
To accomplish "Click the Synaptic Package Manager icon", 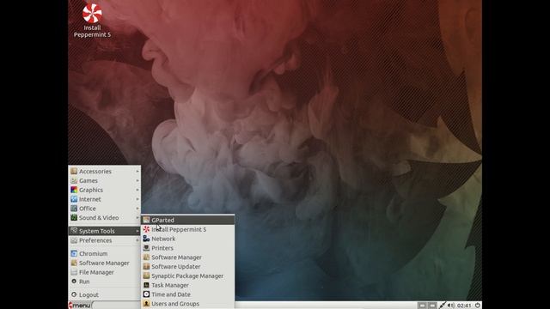I will (x=146, y=276).
